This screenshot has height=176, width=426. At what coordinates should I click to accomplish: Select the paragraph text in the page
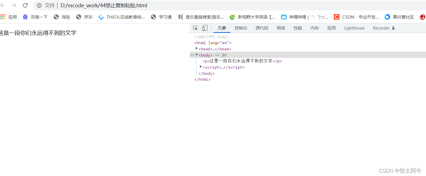[38, 33]
